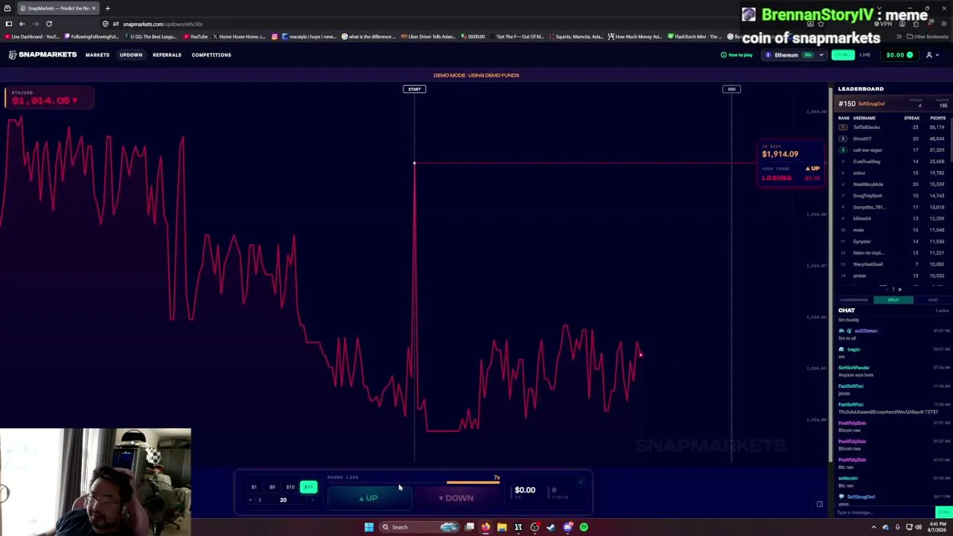Click the round timer progress bar
This screenshot has width=953, height=536.
[413, 482]
